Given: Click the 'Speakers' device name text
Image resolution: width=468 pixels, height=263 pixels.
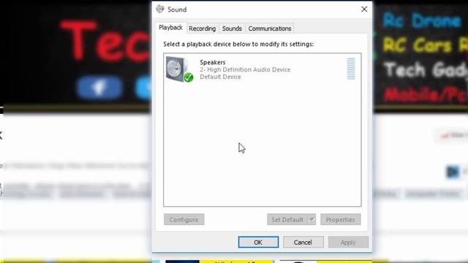Looking at the screenshot, I should (213, 62).
